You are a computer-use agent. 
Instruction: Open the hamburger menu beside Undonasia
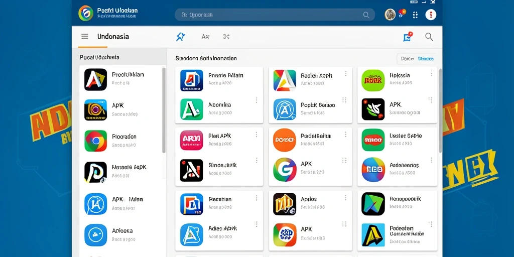tap(84, 36)
